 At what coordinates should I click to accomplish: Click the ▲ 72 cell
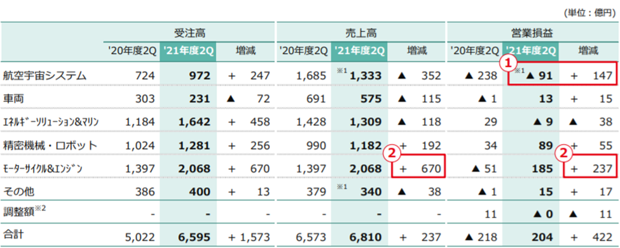(248, 99)
